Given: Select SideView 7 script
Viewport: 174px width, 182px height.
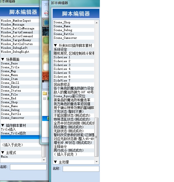Looking at the screenshot, I should tap(74, 80).
